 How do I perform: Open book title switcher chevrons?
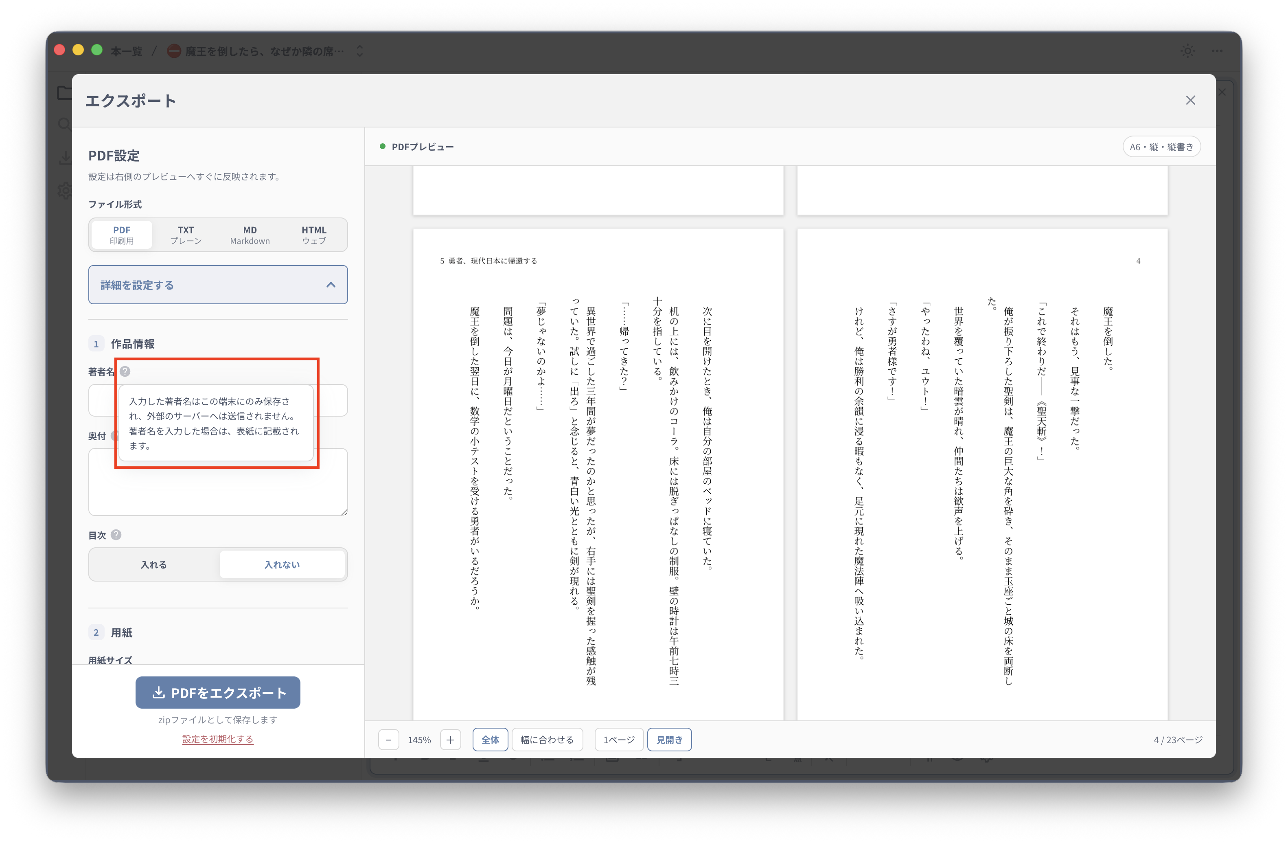360,51
